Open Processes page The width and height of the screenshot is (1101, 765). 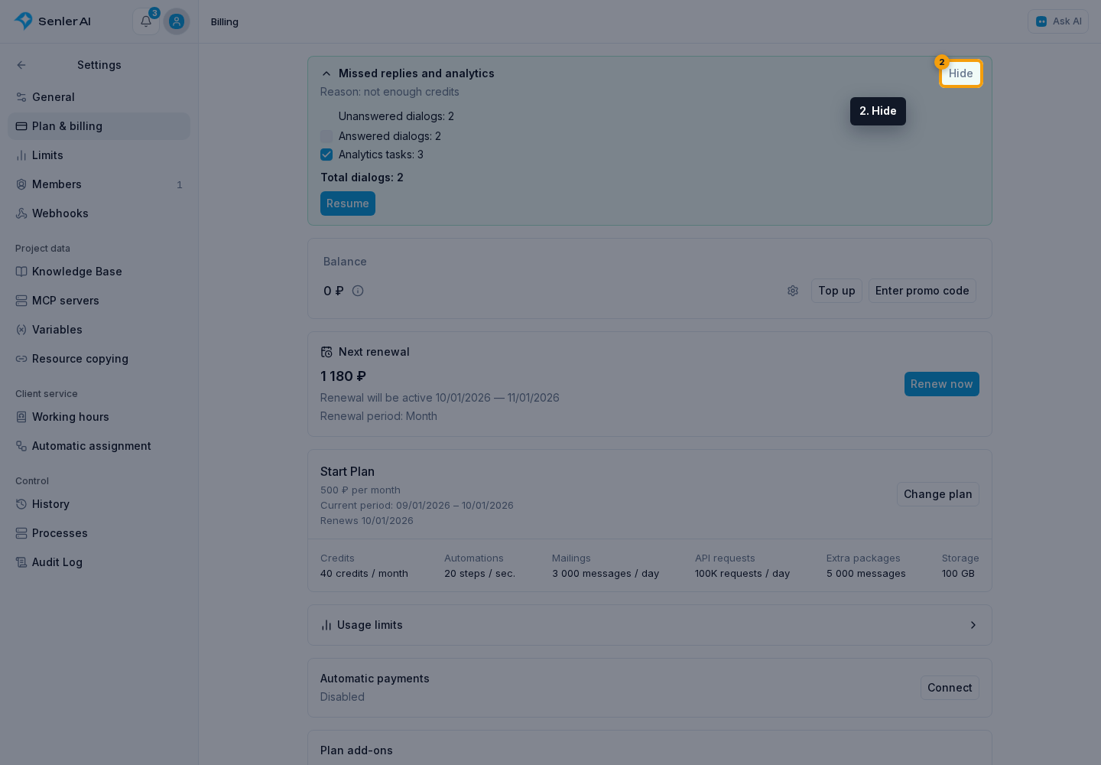click(x=99, y=533)
